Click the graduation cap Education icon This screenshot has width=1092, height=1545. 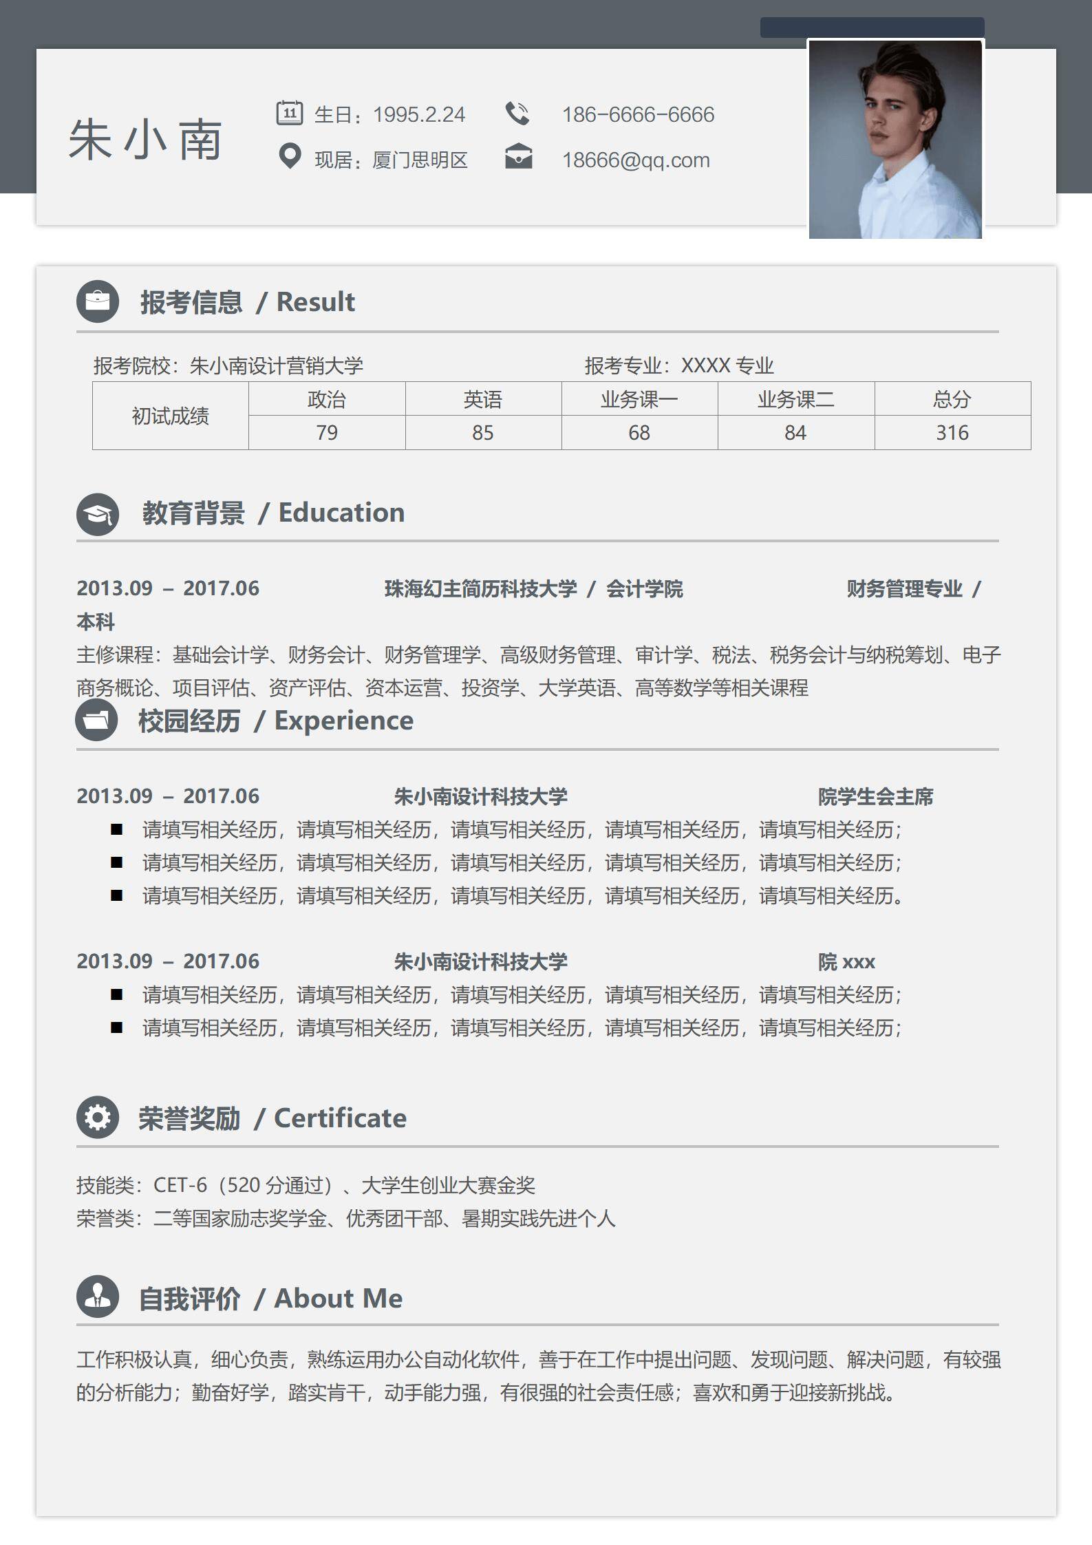[98, 514]
